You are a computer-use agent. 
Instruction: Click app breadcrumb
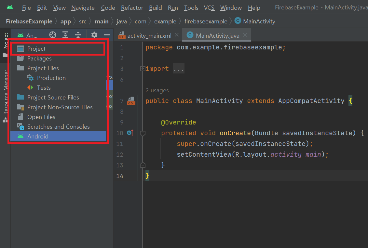[65, 21]
